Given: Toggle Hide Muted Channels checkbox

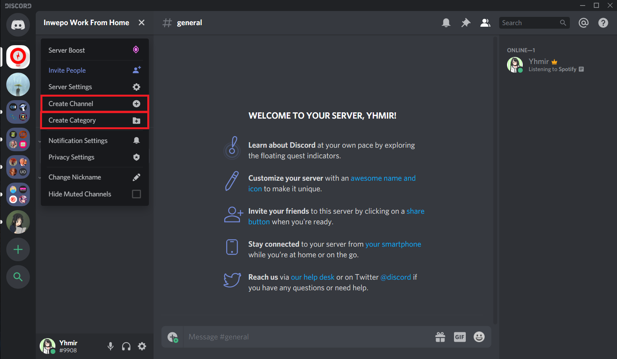Looking at the screenshot, I should tap(136, 194).
